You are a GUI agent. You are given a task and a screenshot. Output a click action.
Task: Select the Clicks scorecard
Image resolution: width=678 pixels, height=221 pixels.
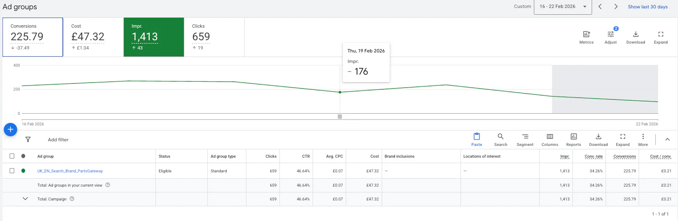click(x=214, y=37)
